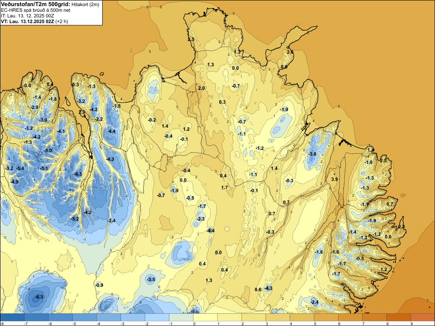This screenshot has height=326, width=435.
Task: Click the '-3.6' temperature value
Action: coord(312,154)
